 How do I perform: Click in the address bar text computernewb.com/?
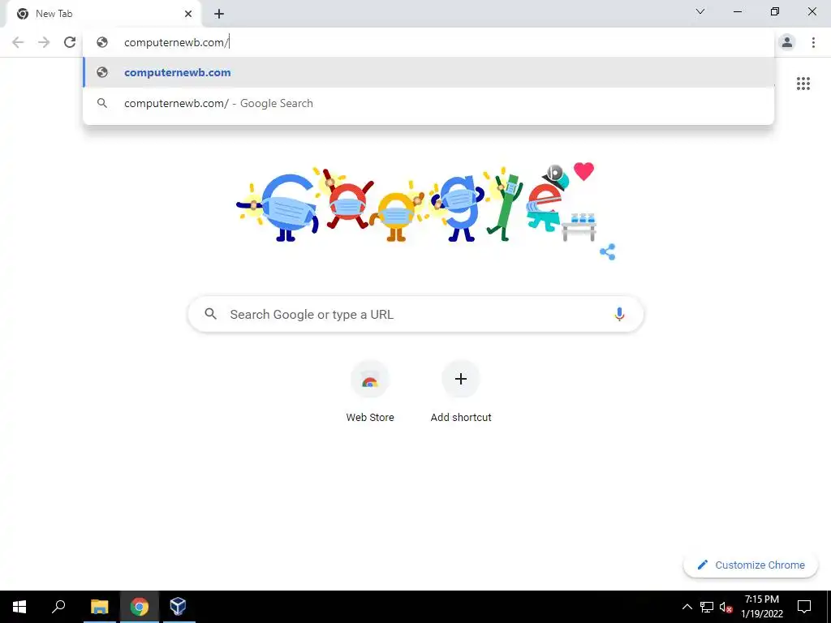click(x=176, y=42)
